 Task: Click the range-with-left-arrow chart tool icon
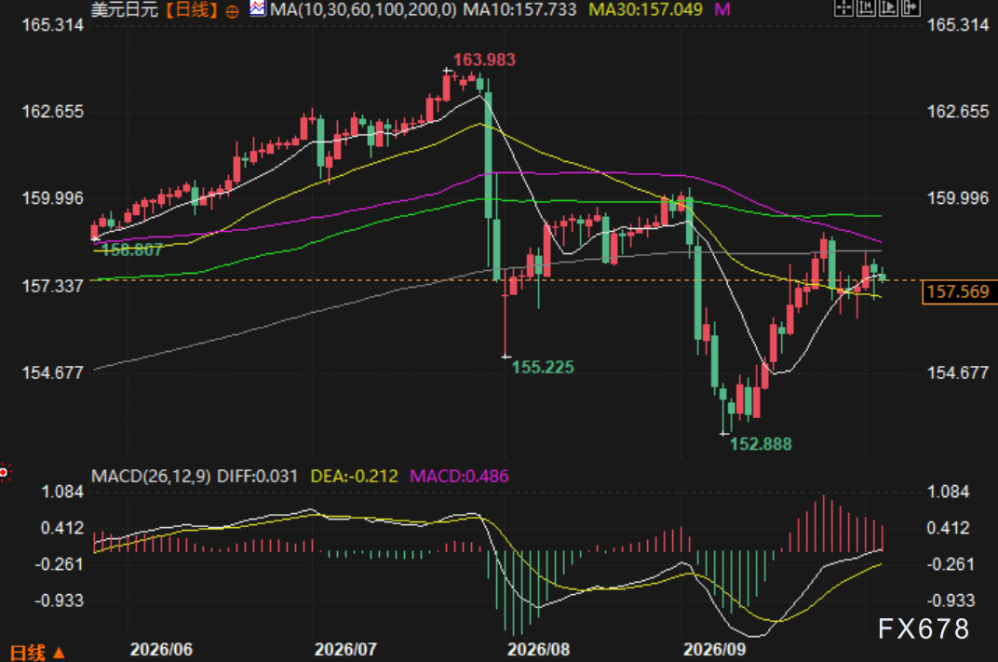(x=866, y=7)
